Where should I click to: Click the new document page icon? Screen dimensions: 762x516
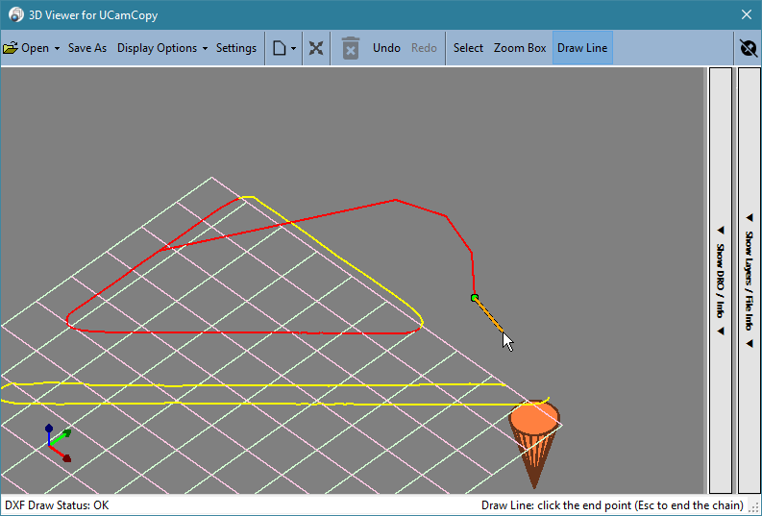click(x=279, y=48)
